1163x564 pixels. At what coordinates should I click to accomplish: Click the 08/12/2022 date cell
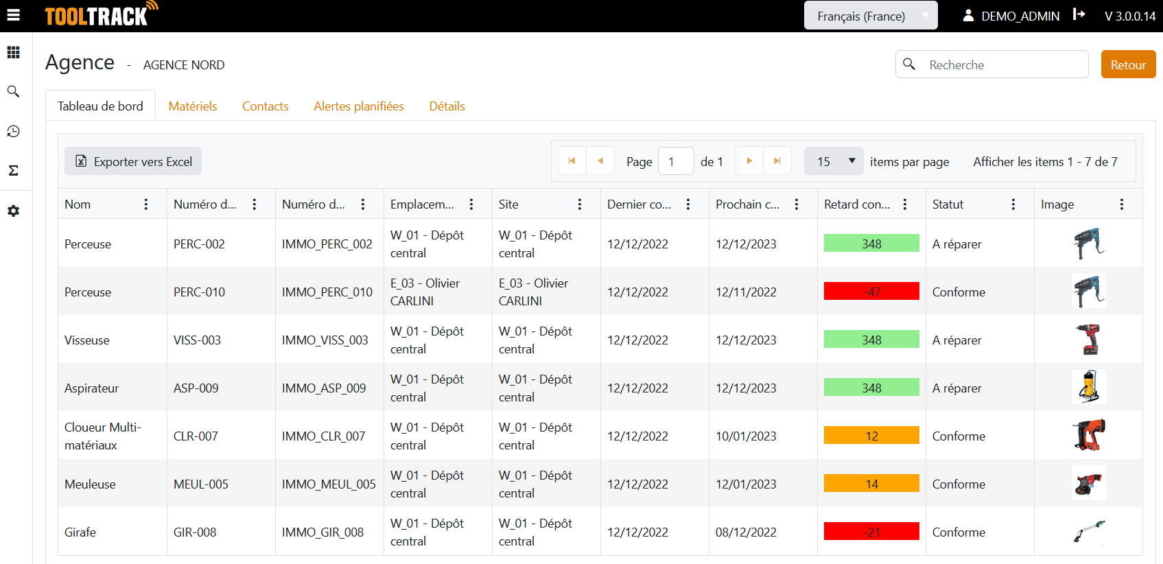(763, 532)
